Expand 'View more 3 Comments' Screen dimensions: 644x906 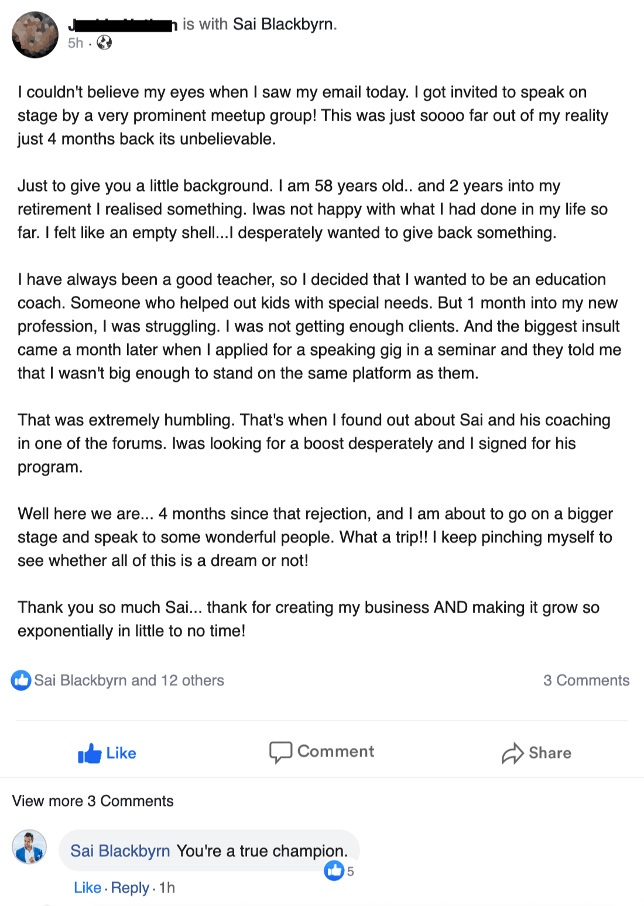tap(93, 801)
